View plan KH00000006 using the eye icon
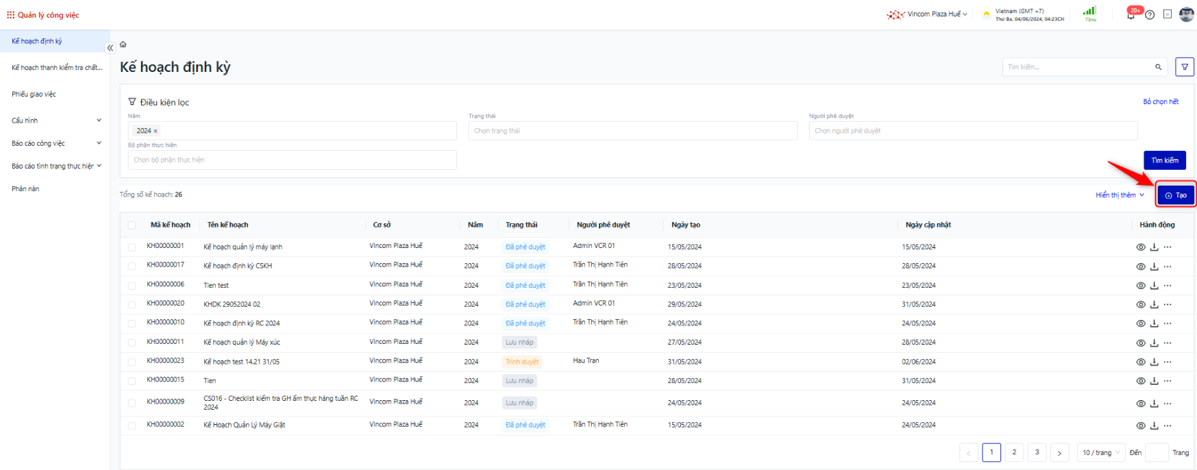The width and height of the screenshot is (1197, 470). tap(1140, 286)
